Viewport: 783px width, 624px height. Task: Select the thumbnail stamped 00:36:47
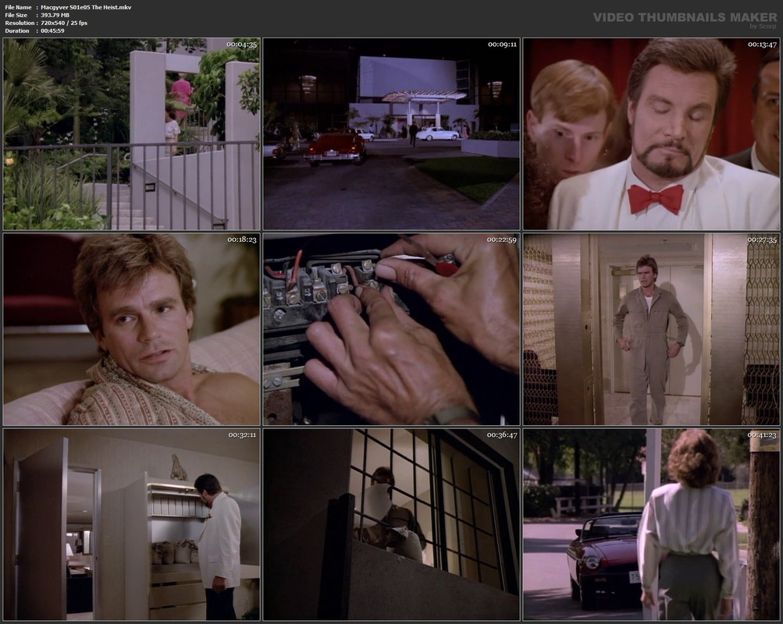(x=392, y=525)
